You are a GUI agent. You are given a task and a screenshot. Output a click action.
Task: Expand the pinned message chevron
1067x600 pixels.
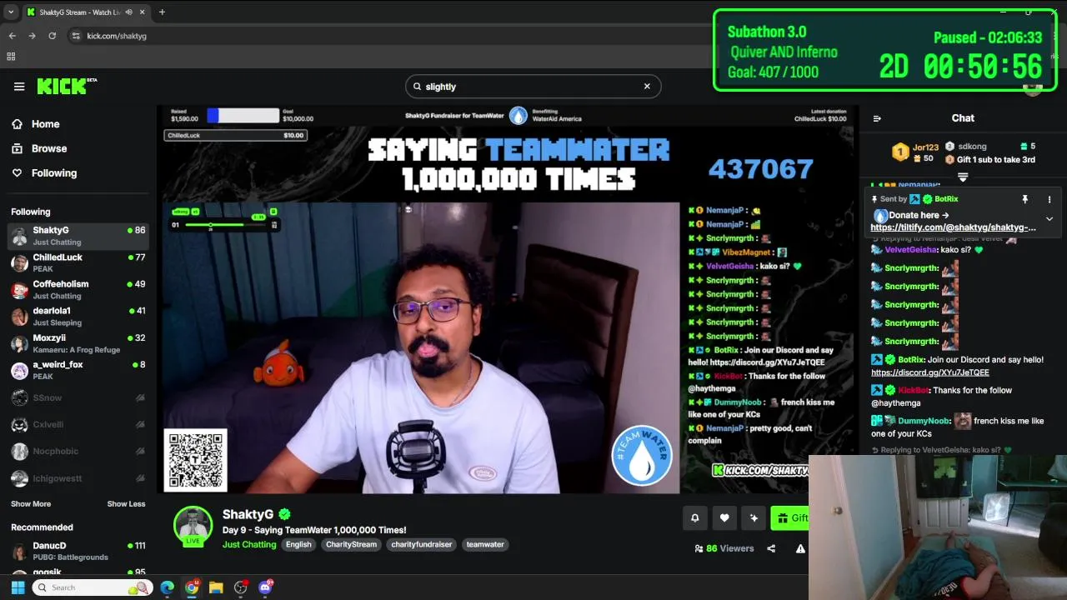(x=1049, y=219)
